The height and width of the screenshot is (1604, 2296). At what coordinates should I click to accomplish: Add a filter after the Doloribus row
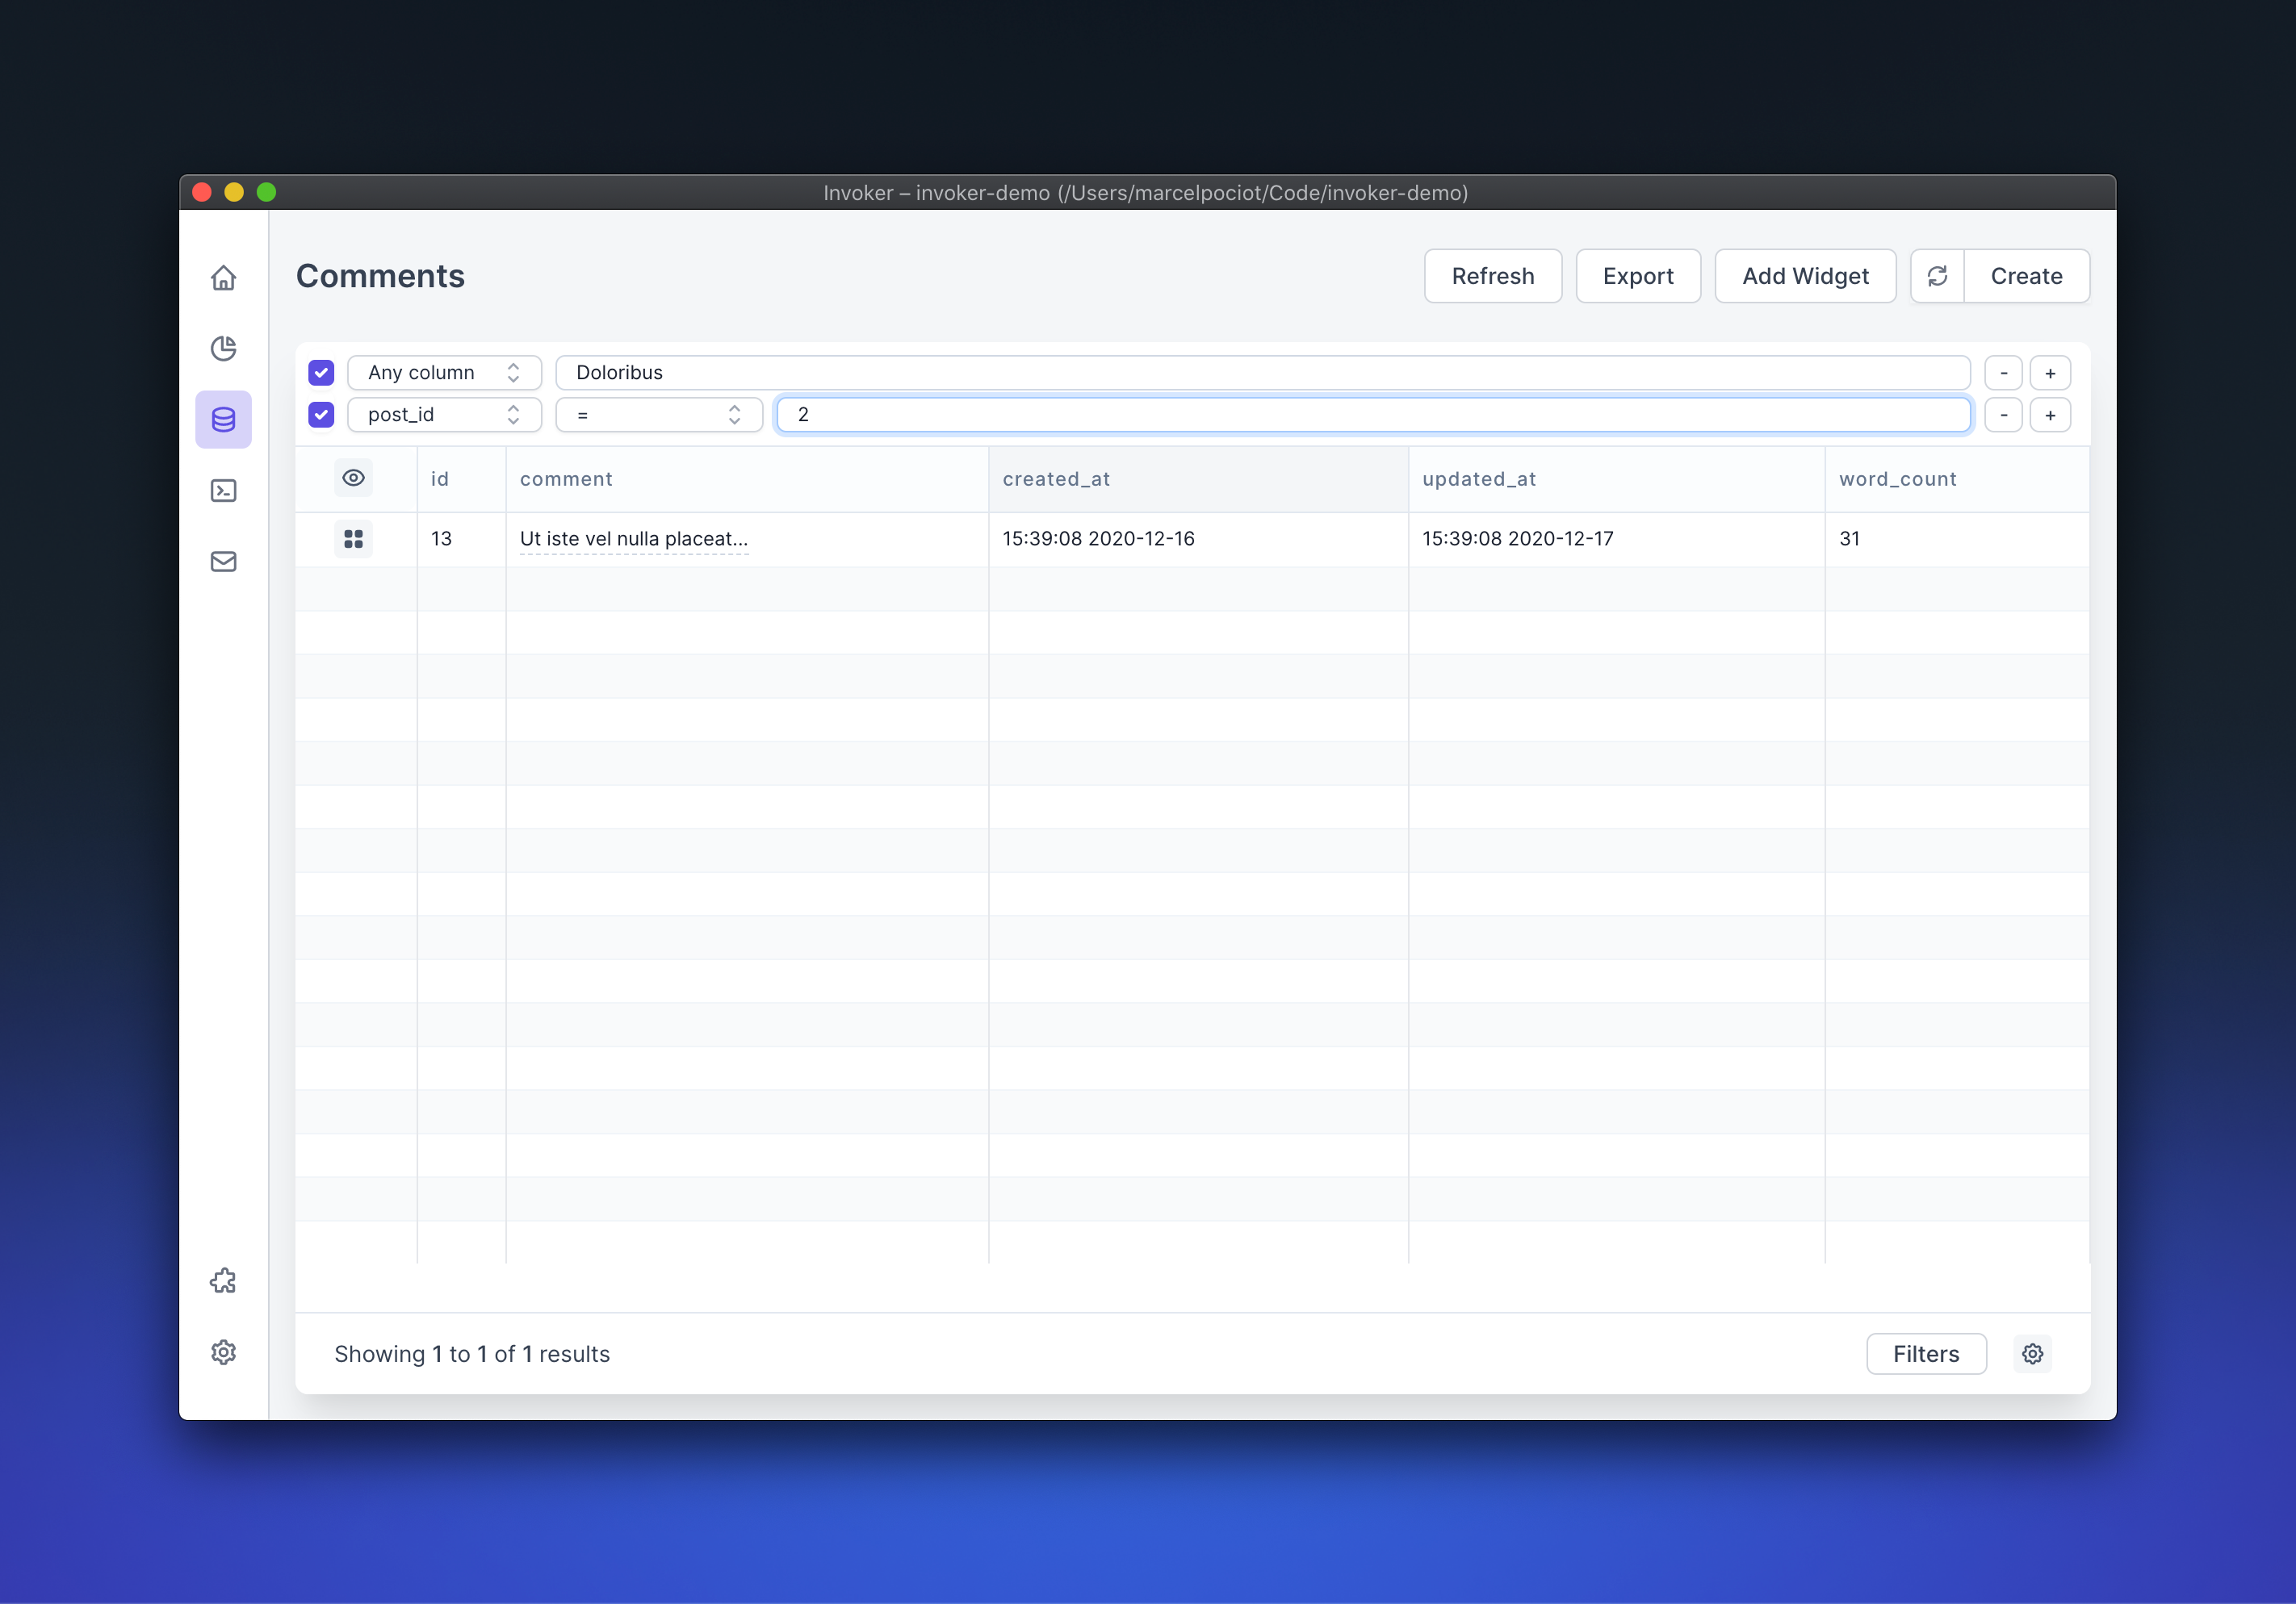[2049, 373]
